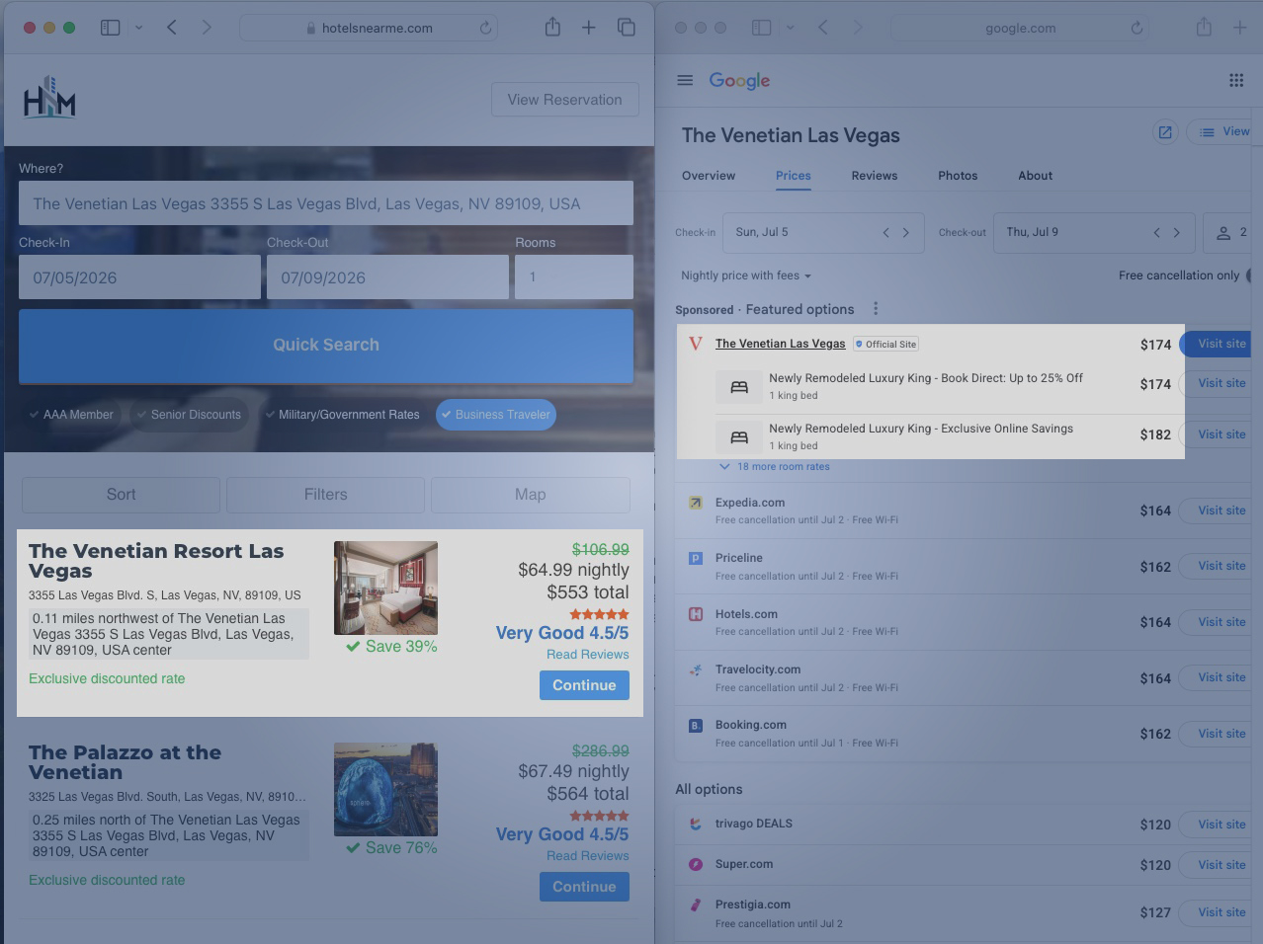The image size is (1263, 944).
Task: Click the guests person icon
Action: pyautogui.click(x=1223, y=233)
